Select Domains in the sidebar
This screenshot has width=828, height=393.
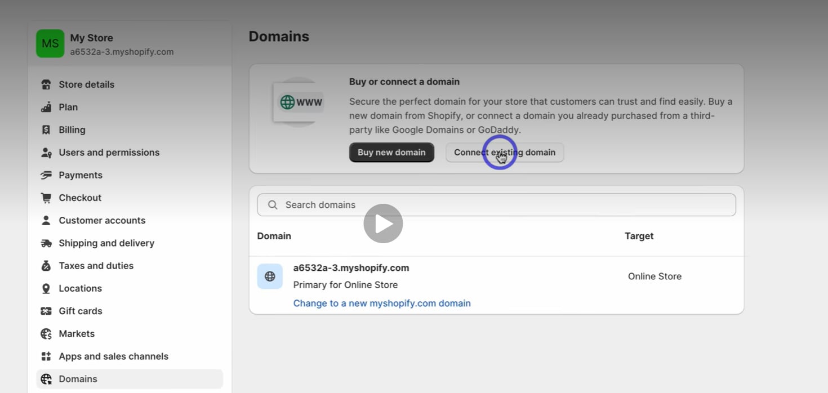point(130,379)
